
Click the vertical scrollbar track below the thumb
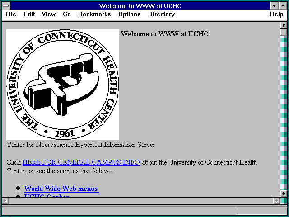(x=284, y=113)
